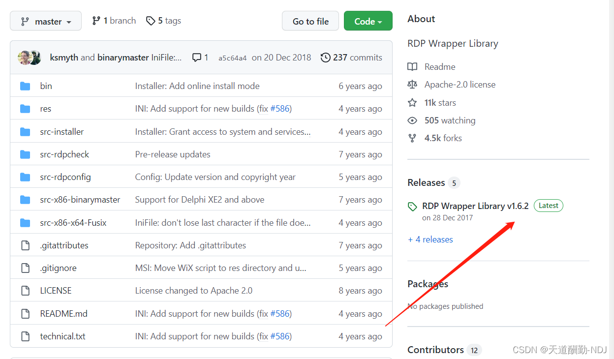Click the green tag icon beside v1.6.2 release

point(412,207)
